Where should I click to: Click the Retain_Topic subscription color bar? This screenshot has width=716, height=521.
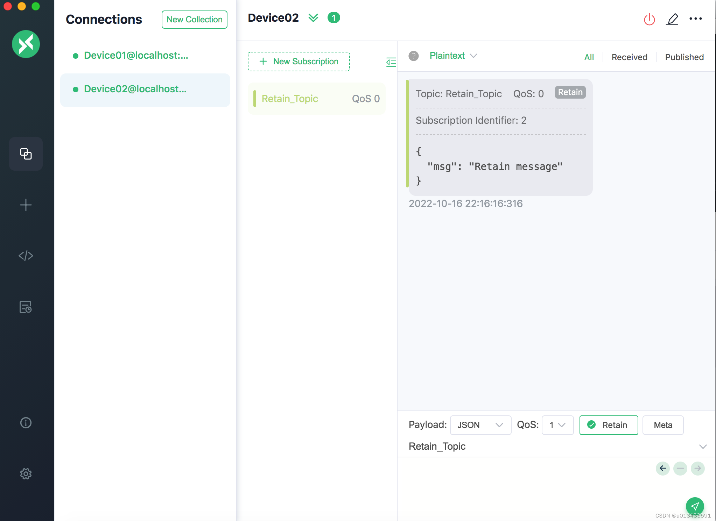click(255, 99)
